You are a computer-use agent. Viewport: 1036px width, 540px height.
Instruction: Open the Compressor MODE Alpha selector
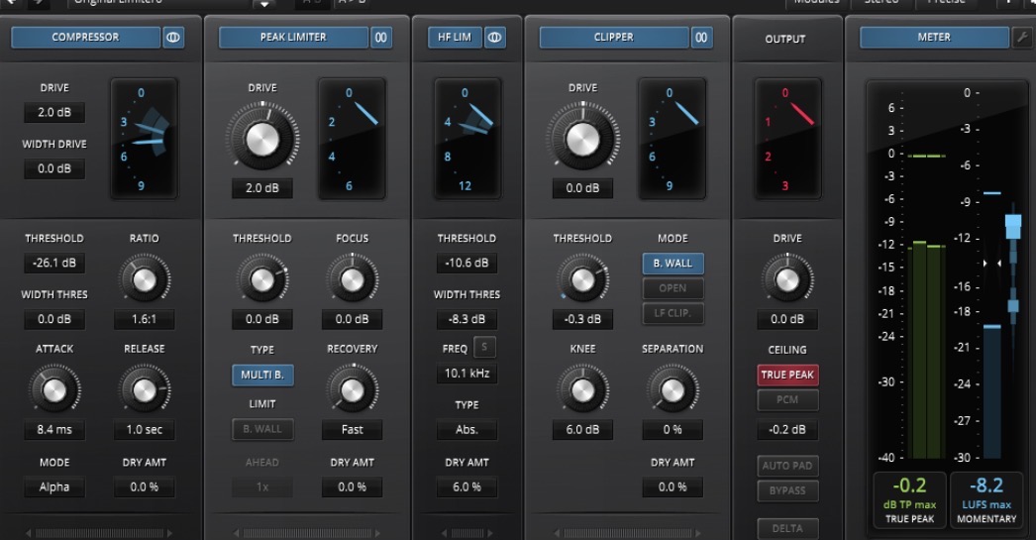click(54, 487)
